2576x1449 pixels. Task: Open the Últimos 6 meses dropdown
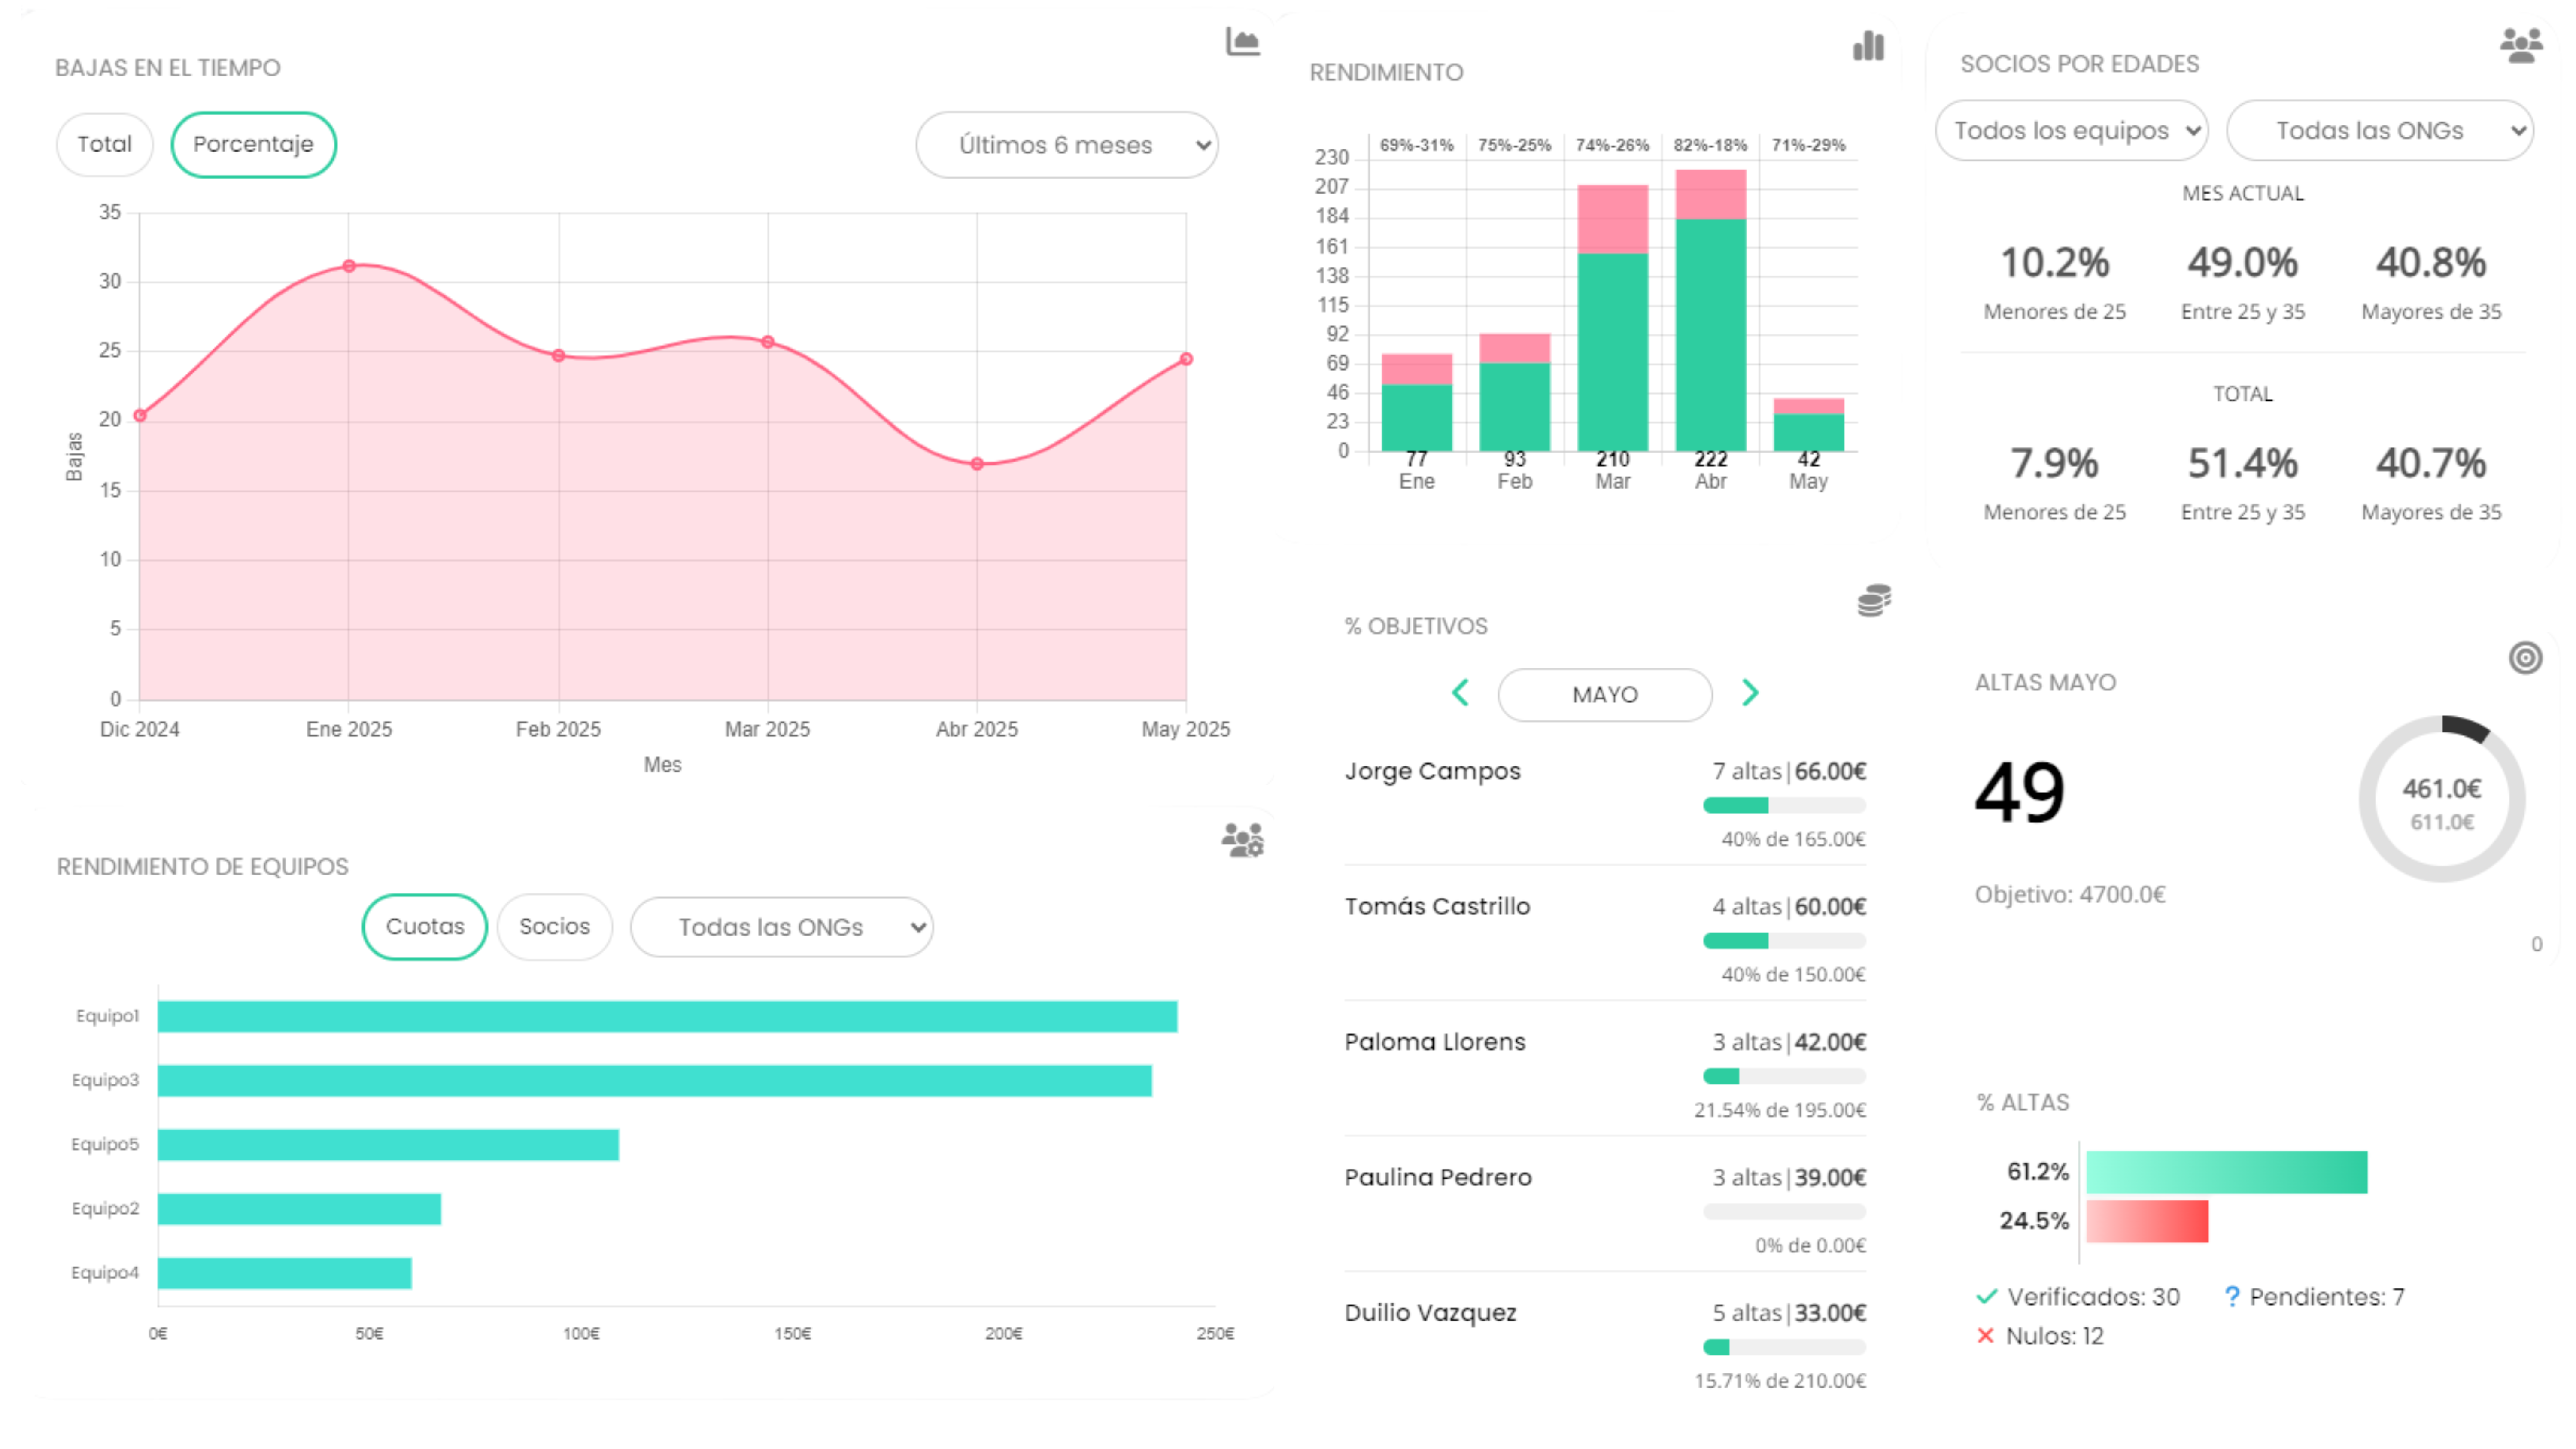pos(1066,145)
